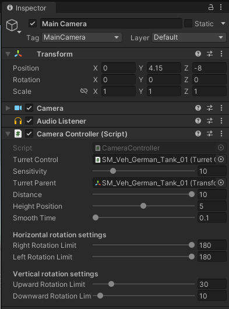229x309 pixels.
Task: Click the Downward Rotation Limit slider handle
Action: tap(100, 296)
